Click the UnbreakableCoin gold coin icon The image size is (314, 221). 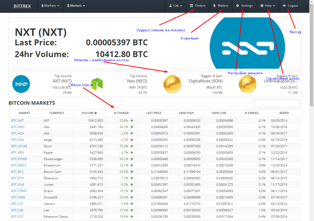pos(247,84)
